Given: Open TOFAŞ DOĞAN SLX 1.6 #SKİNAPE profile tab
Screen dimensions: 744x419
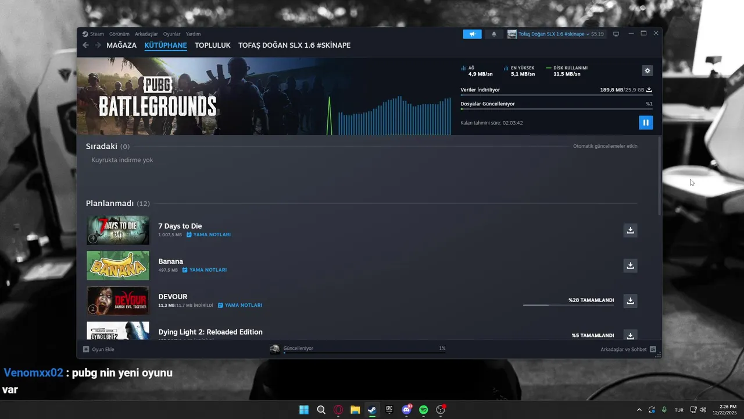Looking at the screenshot, I should point(294,45).
